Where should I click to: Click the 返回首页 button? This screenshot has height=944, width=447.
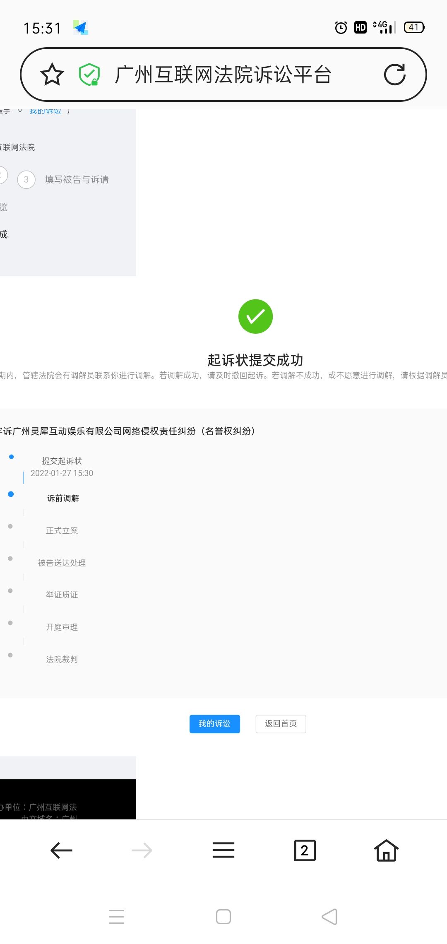tap(281, 724)
